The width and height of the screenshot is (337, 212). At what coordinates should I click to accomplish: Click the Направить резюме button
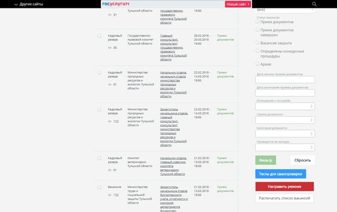tap(285, 186)
